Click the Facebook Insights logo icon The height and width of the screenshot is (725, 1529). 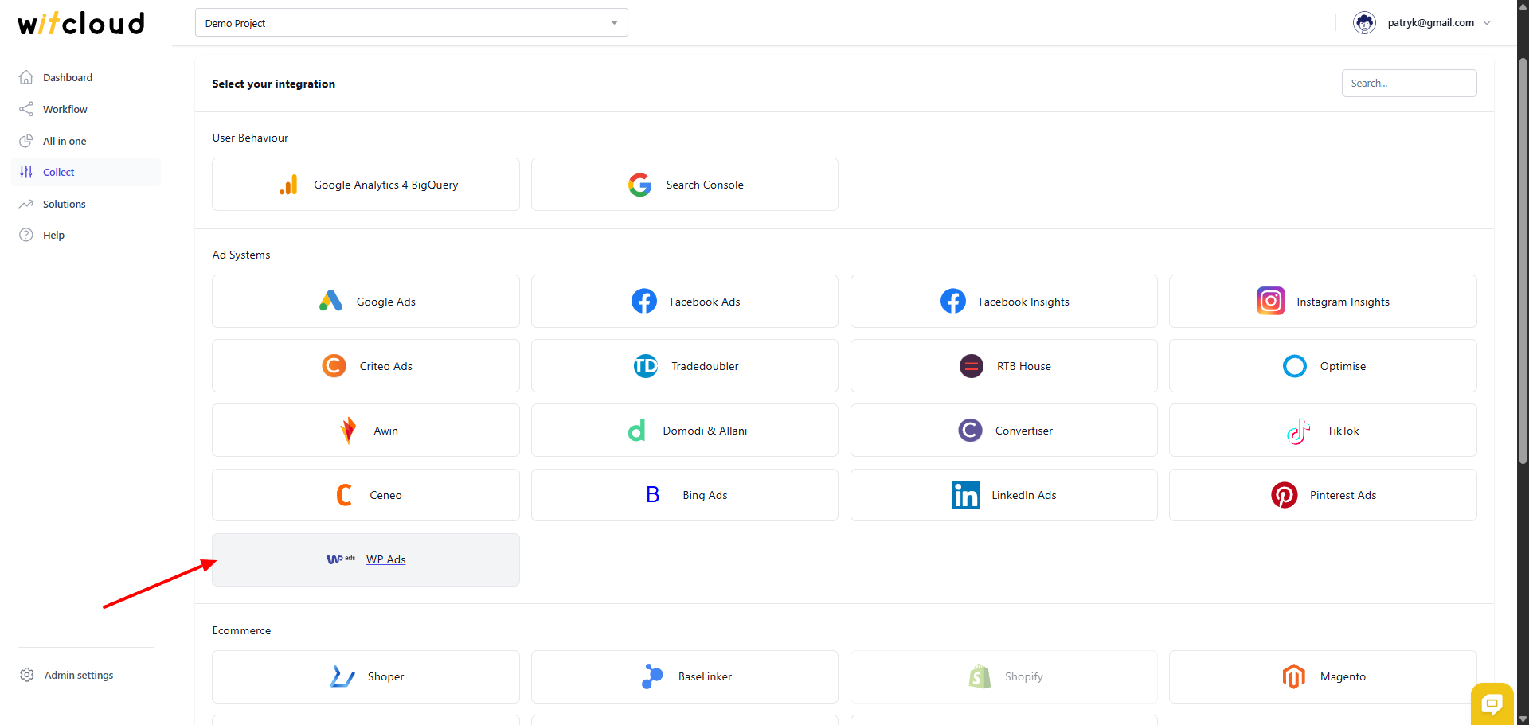[x=953, y=302]
